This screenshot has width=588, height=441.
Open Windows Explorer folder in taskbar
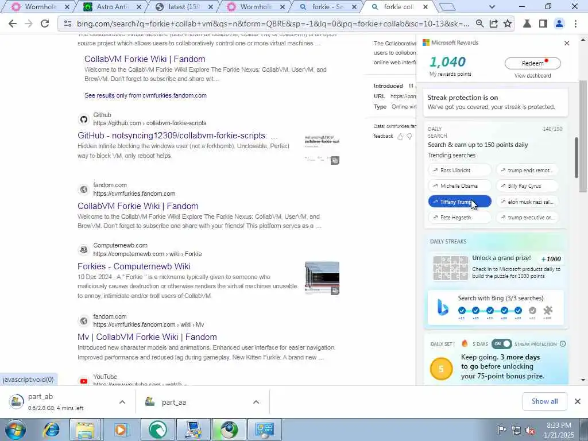86,430
